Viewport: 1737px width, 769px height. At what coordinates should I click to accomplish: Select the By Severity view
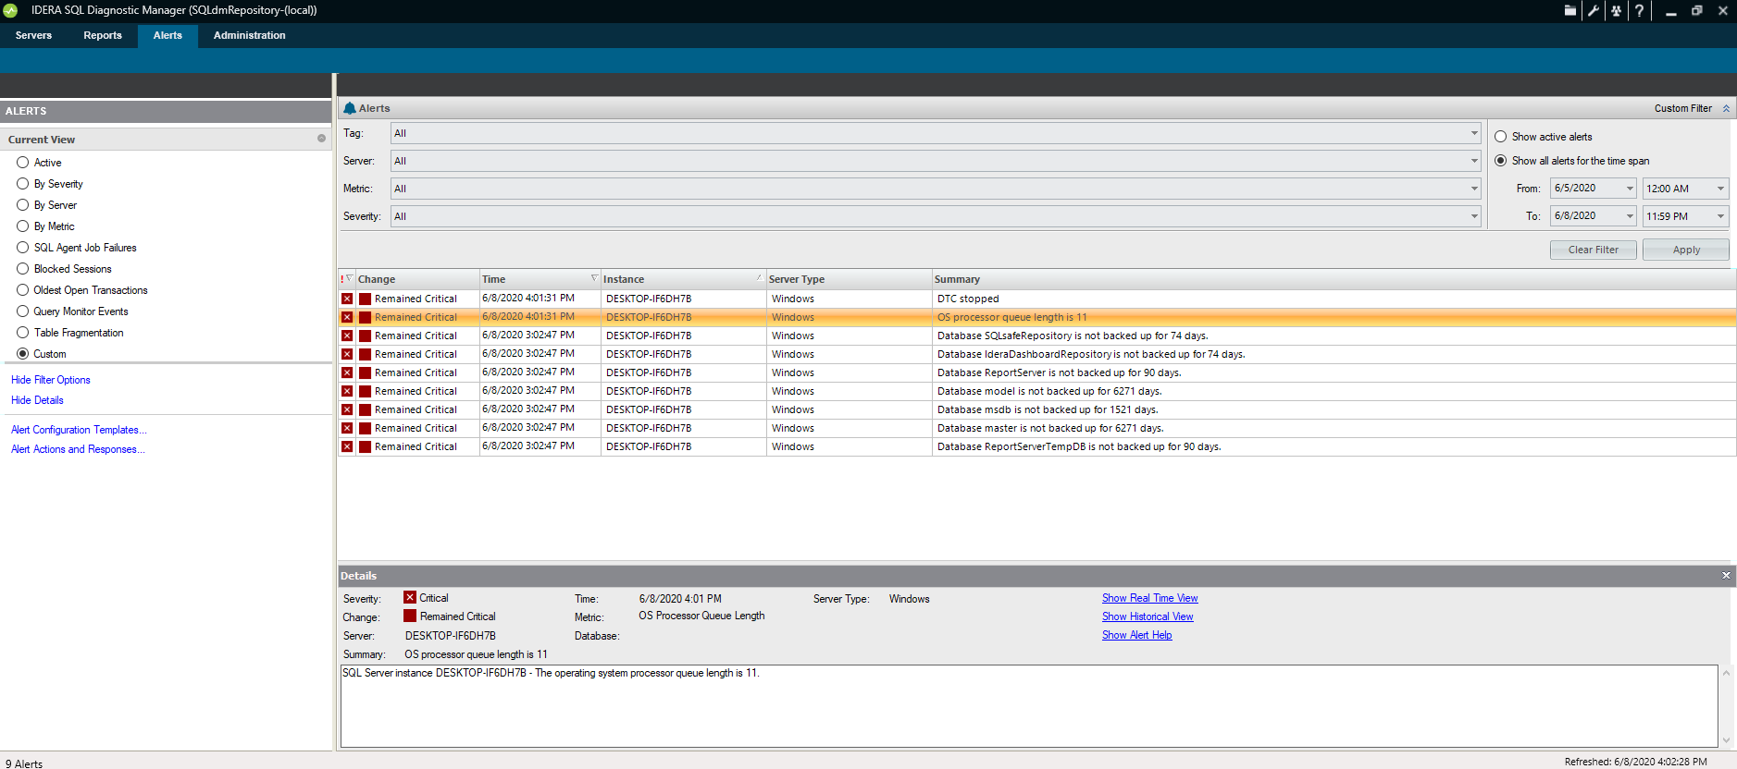pos(22,183)
